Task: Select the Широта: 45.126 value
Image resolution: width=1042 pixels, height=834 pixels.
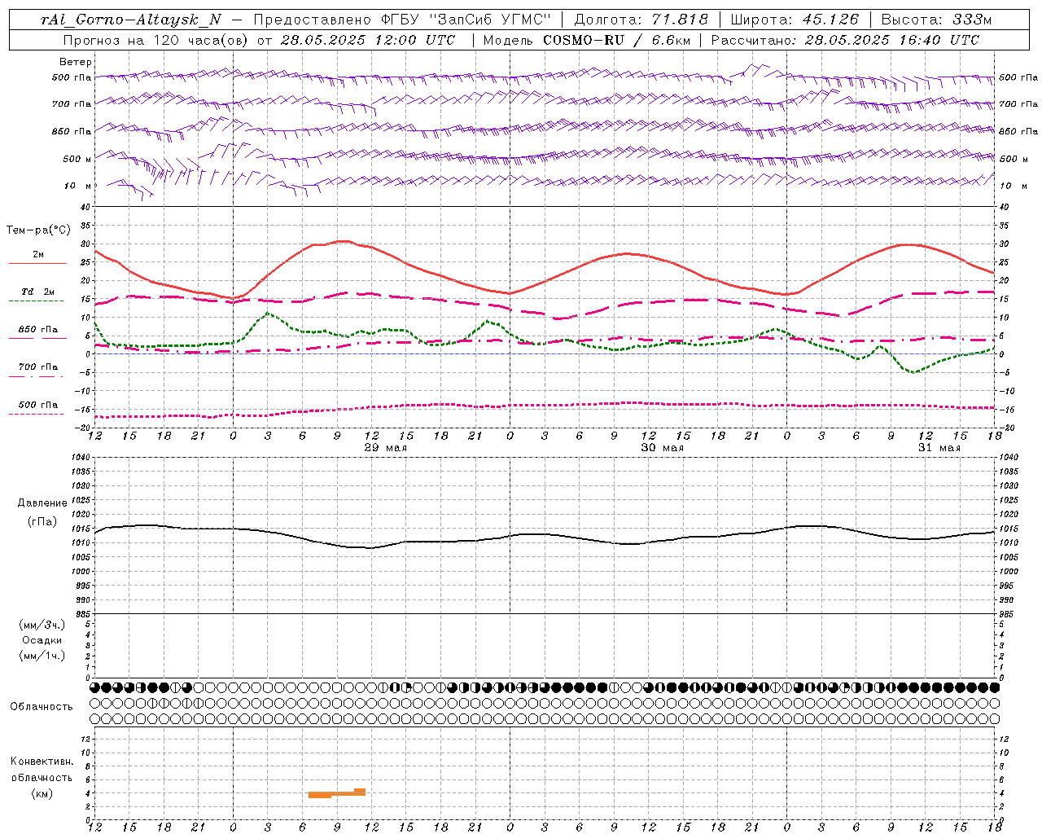Action: pyautogui.click(x=795, y=20)
